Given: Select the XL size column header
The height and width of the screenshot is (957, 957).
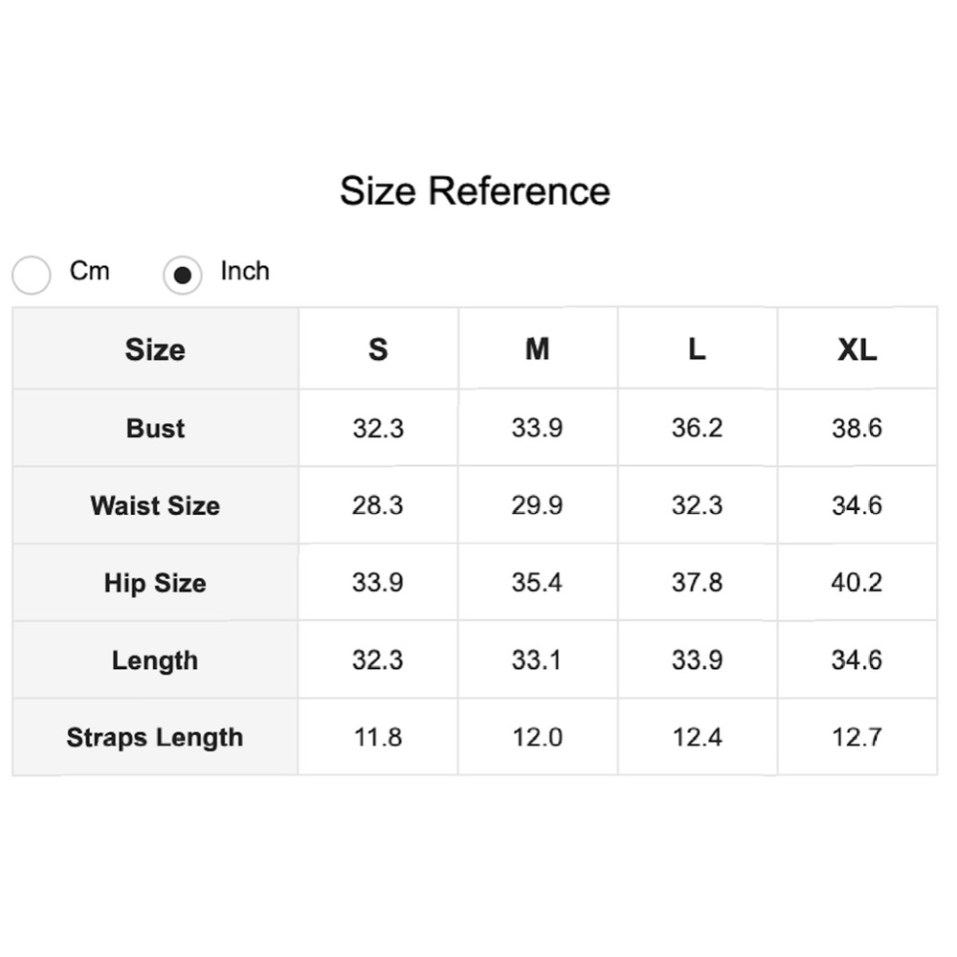Looking at the screenshot, I should (857, 349).
